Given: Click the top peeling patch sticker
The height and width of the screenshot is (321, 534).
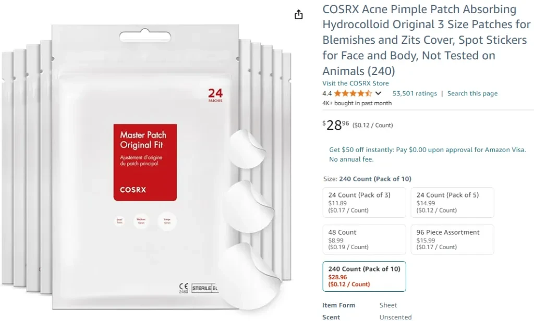Looking at the screenshot, I should tap(247, 149).
